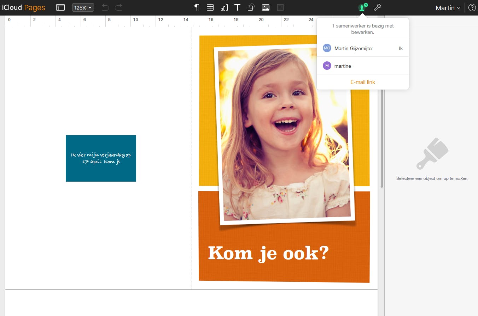Open the Pages help question mark
The height and width of the screenshot is (316, 478).
pyautogui.click(x=472, y=7)
